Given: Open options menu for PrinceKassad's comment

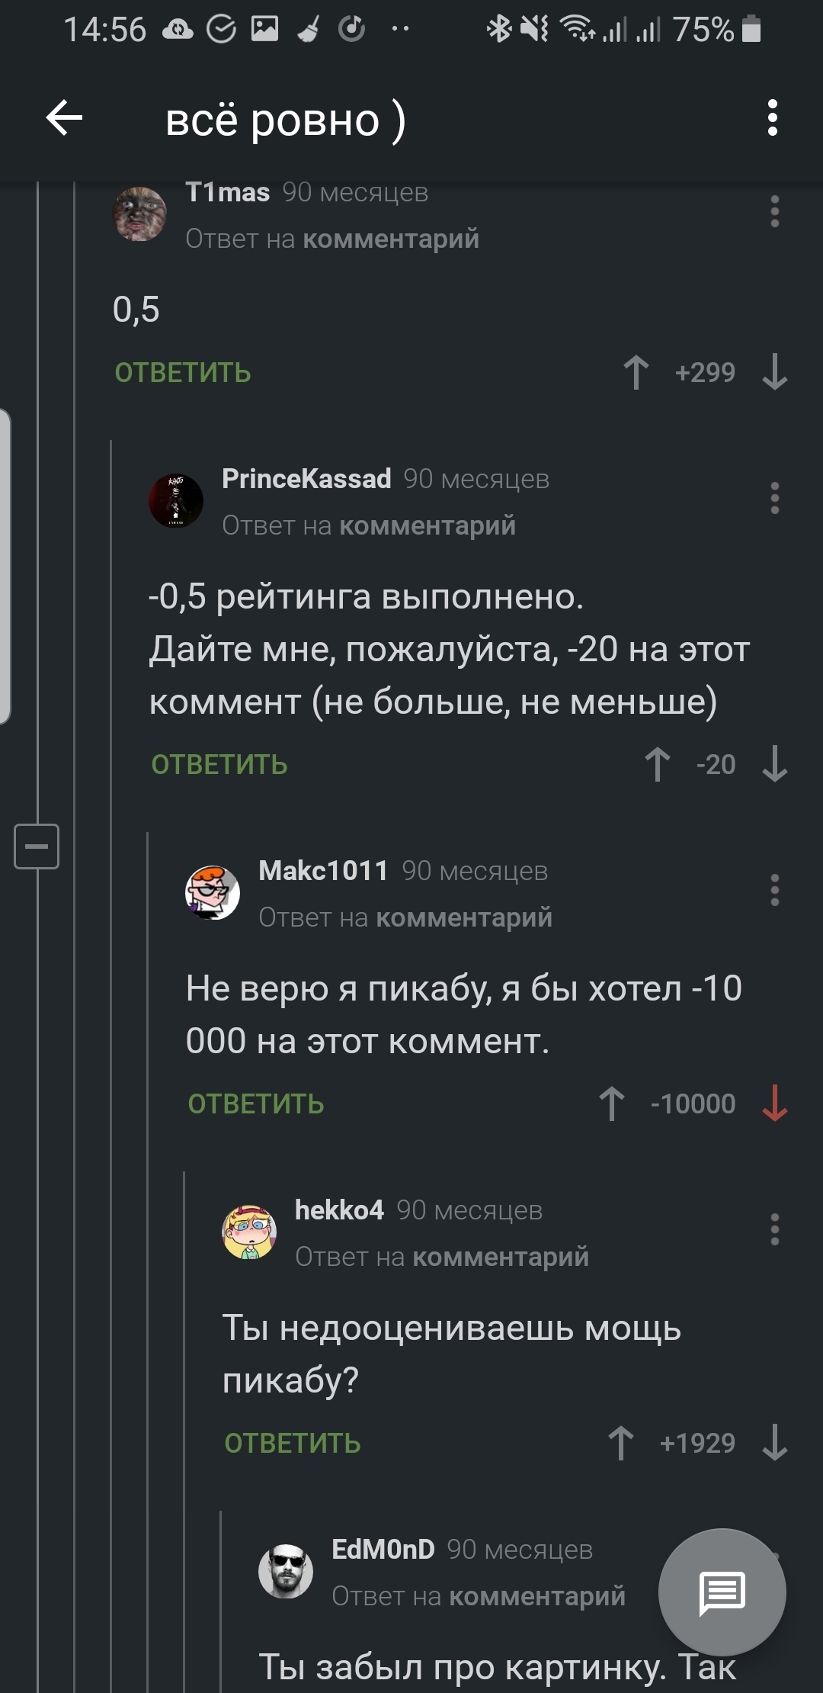Looking at the screenshot, I should tap(774, 499).
